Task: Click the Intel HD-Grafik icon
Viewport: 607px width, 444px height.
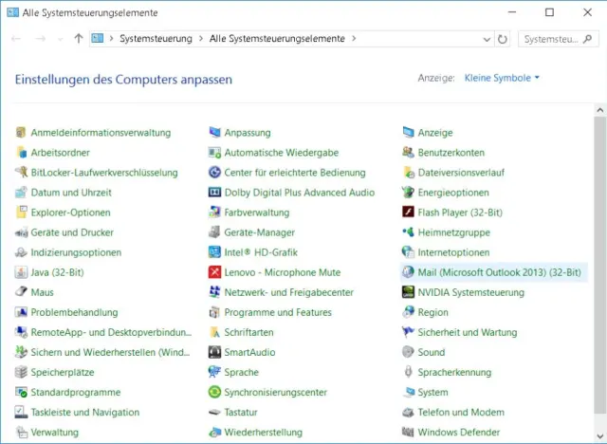Action: point(215,252)
